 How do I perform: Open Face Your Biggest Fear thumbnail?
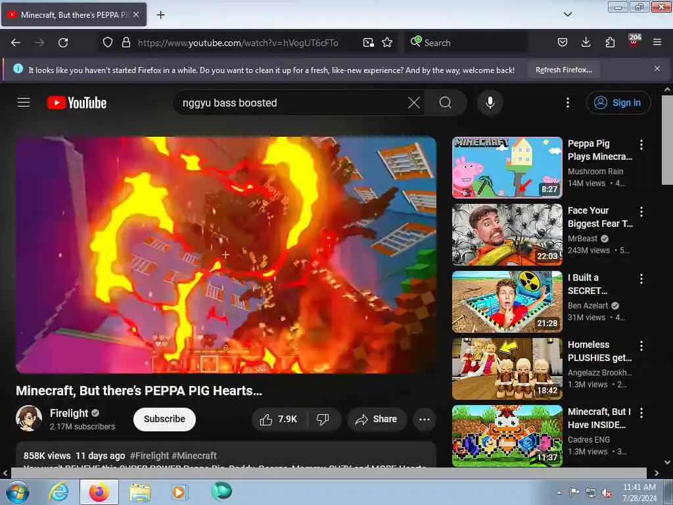pyautogui.click(x=507, y=235)
